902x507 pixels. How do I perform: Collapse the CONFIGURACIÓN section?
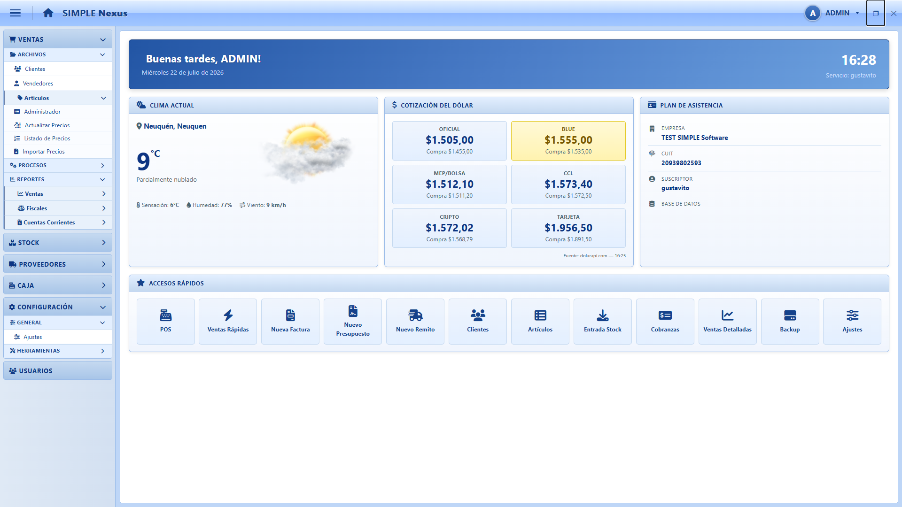58,307
